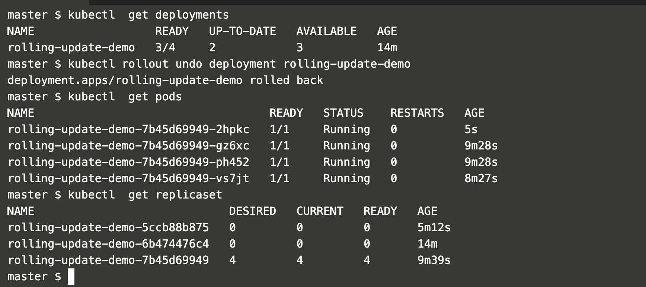Click replicaset 'rolling-update-demo-6b474476c4'
The image size is (646, 287).
[109, 244]
